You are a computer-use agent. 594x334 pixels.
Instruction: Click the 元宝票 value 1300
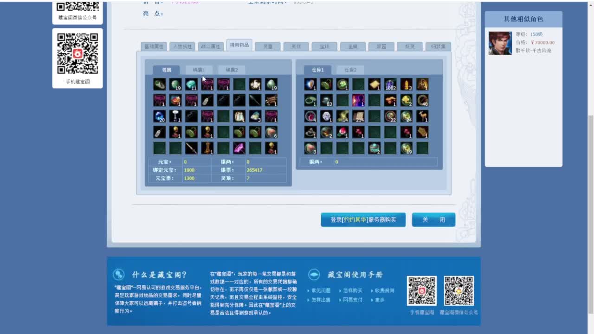(189, 178)
